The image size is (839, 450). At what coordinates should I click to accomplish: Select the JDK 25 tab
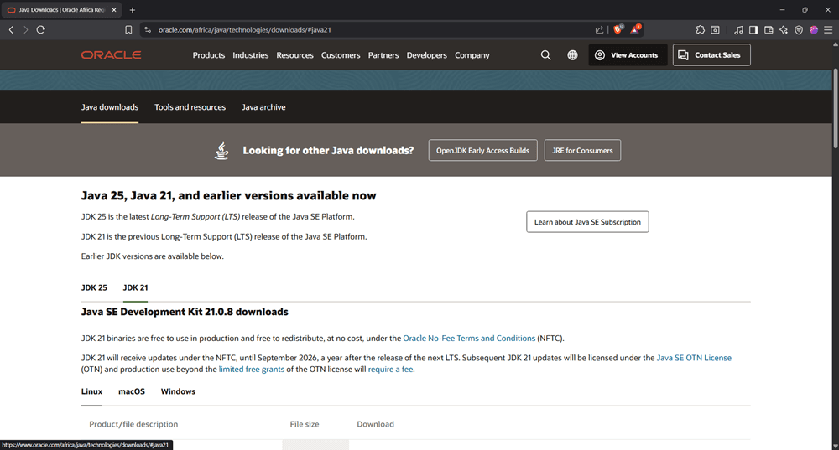(94, 287)
